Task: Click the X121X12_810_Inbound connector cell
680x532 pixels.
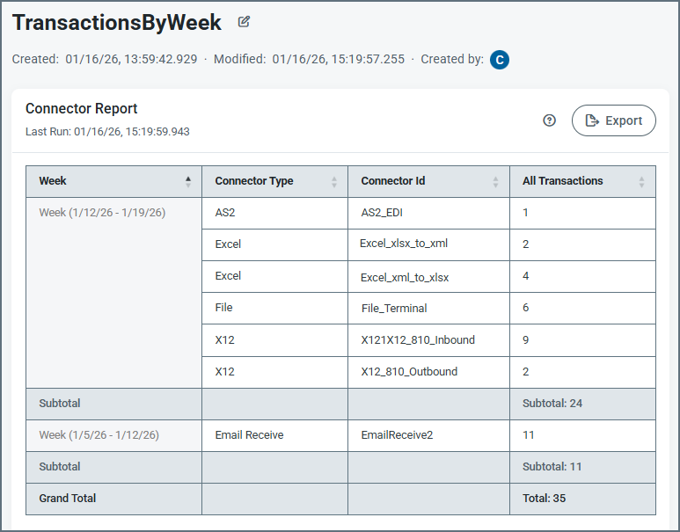Action: [418, 339]
